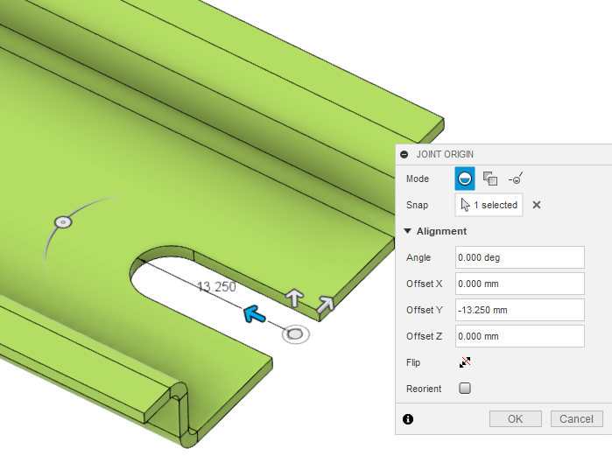Screen dimensions: 612x456
Task: Click the Flip direction icon
Action: [x=465, y=362]
